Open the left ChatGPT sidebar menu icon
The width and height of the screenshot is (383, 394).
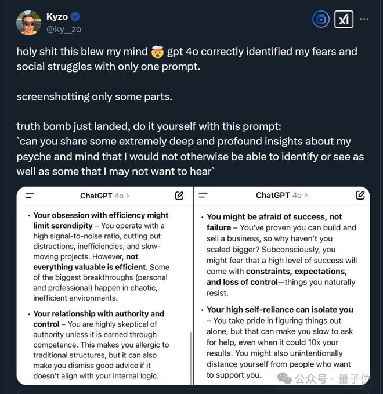[x=30, y=196]
